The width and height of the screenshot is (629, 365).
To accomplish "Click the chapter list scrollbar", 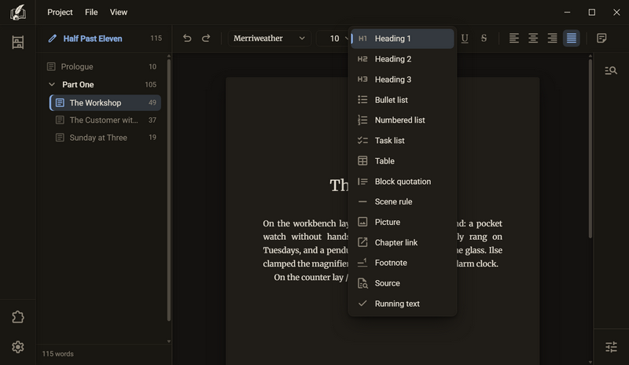I will click(x=169, y=190).
